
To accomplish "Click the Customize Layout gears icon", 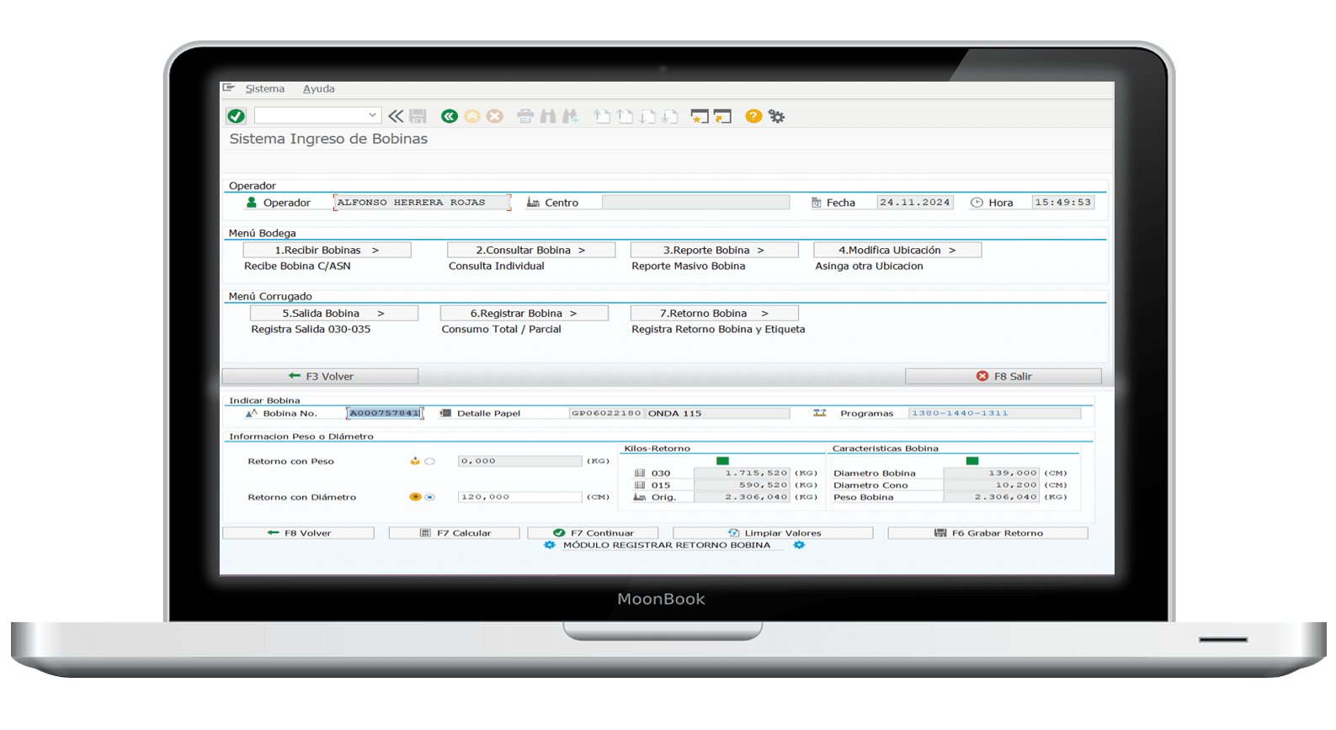I will (x=776, y=116).
